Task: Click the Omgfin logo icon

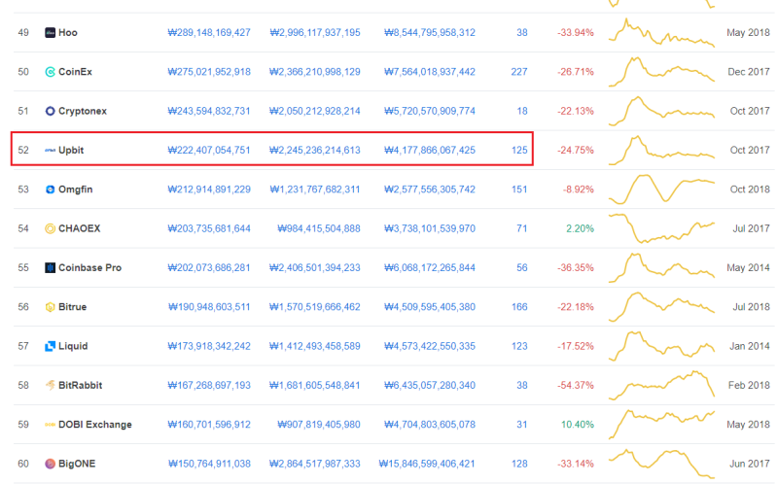Action: tap(51, 190)
